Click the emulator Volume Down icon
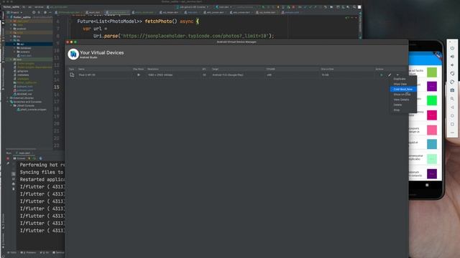This screenshot has width=460, height=258. (x=452, y=65)
